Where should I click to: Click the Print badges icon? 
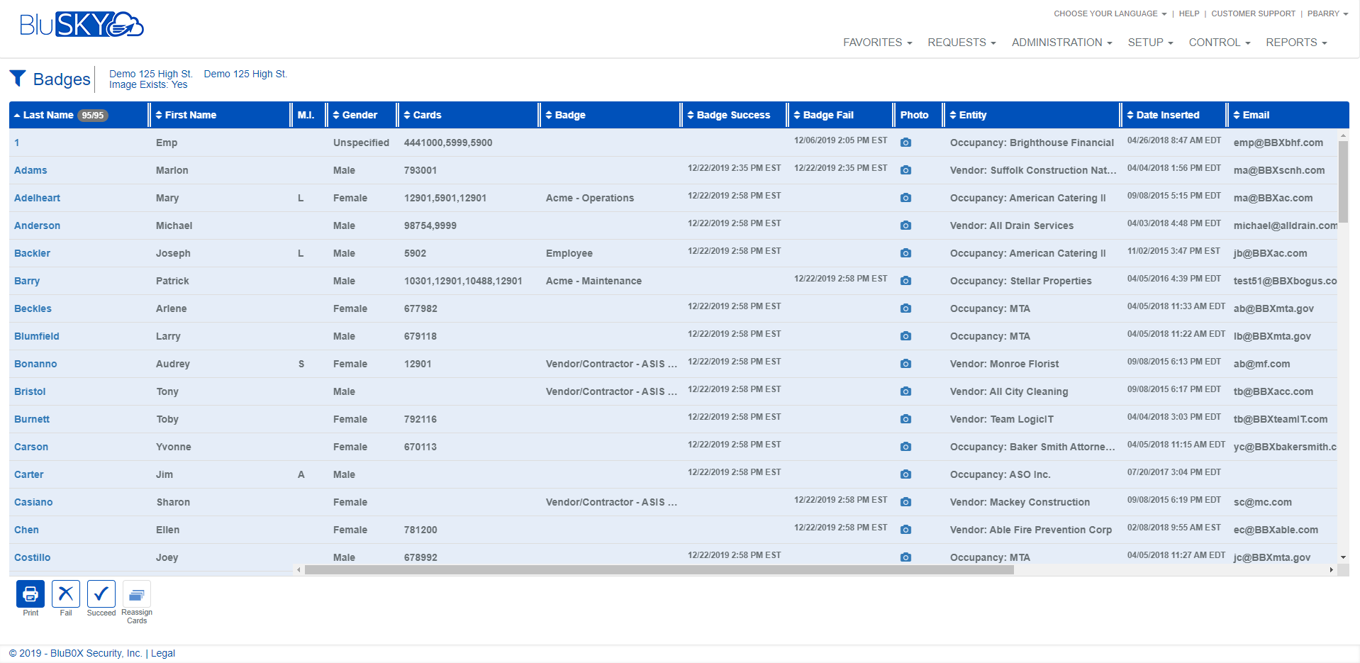pyautogui.click(x=30, y=596)
